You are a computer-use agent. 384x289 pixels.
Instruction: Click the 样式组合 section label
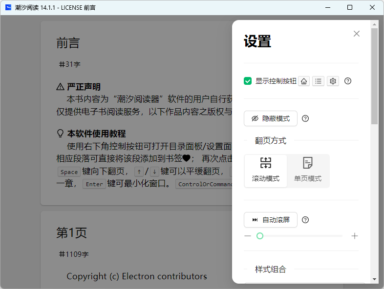click(x=271, y=270)
